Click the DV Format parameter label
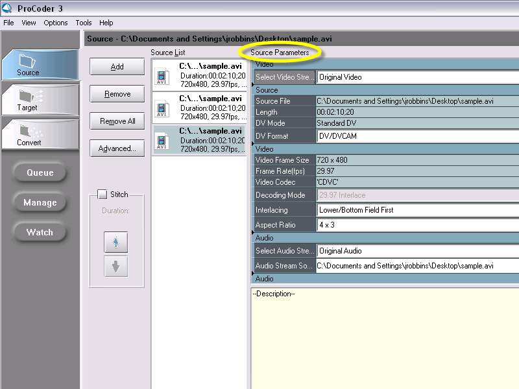 click(x=284, y=136)
